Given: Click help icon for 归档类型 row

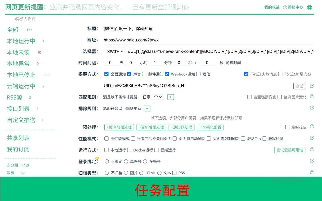Looking at the screenshot, I should (312, 173).
